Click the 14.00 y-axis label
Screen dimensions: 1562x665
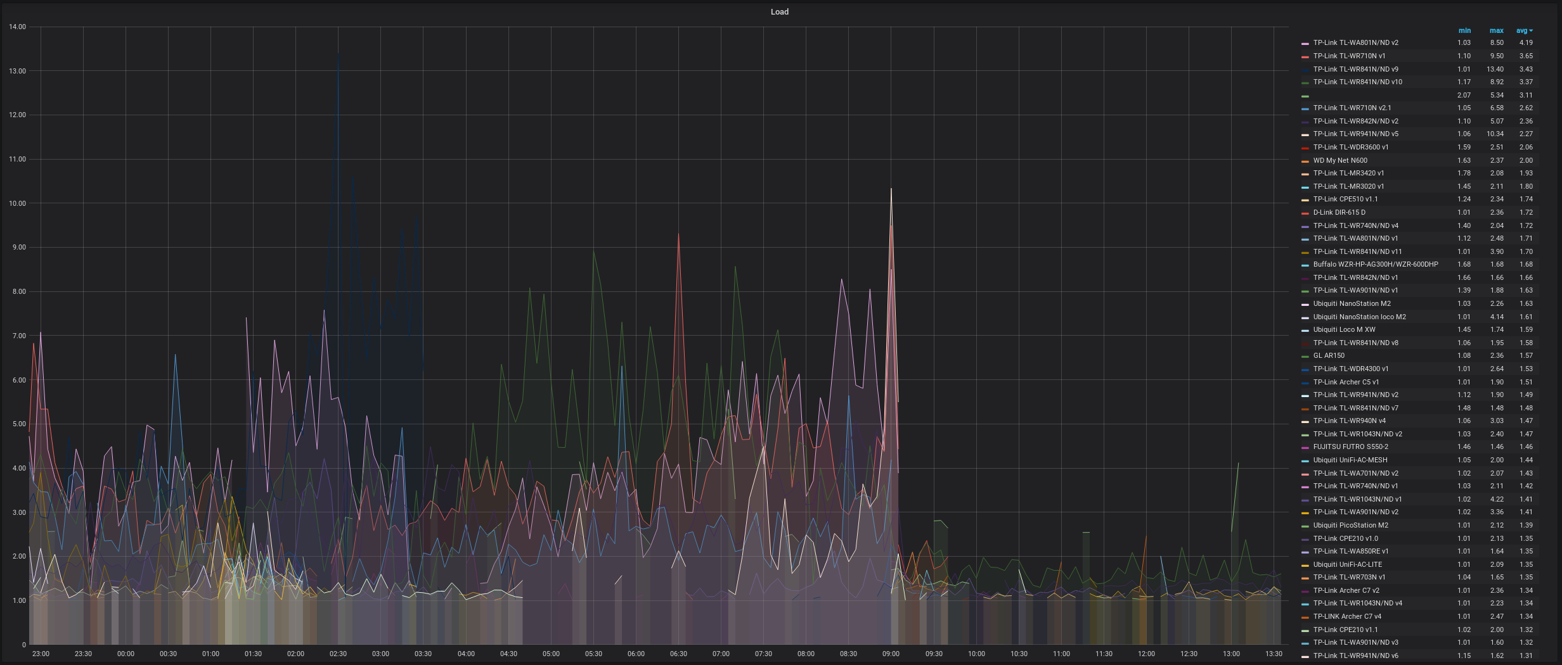click(x=17, y=27)
